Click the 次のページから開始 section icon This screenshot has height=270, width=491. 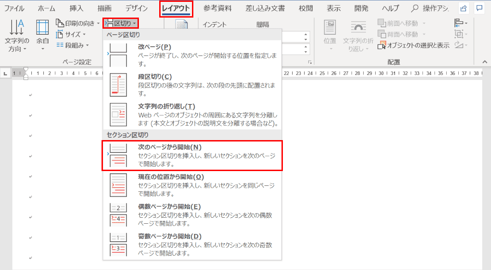coord(118,155)
